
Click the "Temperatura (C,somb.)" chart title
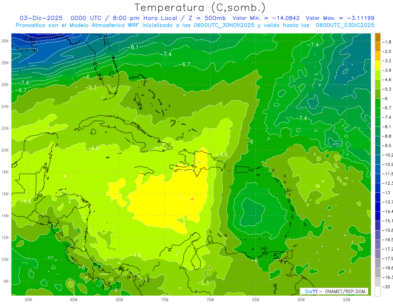point(200,8)
